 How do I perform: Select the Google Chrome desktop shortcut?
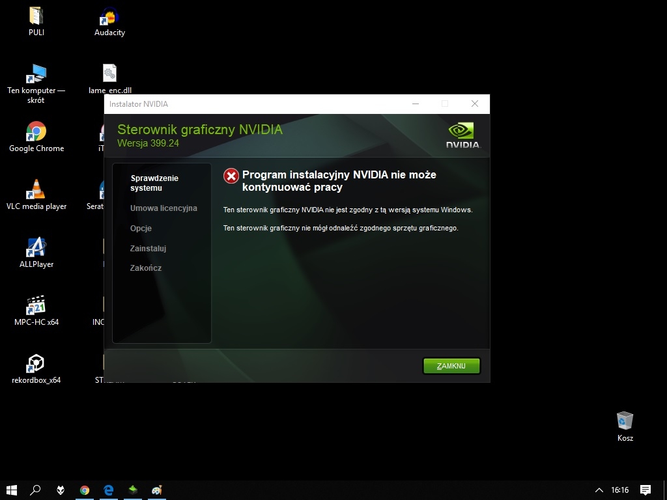[x=36, y=137]
